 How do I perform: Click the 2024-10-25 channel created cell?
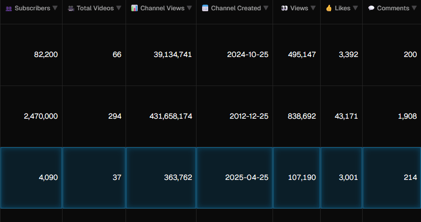[235, 55]
